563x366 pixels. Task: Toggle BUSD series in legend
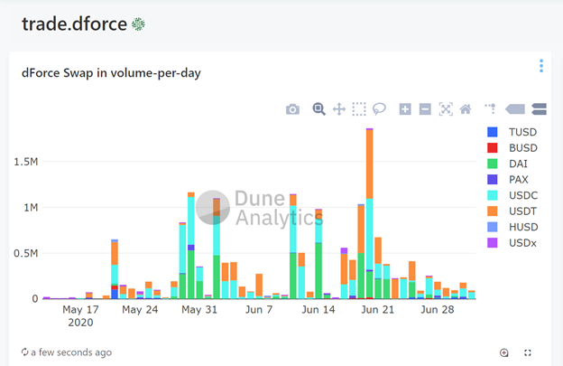(x=512, y=148)
